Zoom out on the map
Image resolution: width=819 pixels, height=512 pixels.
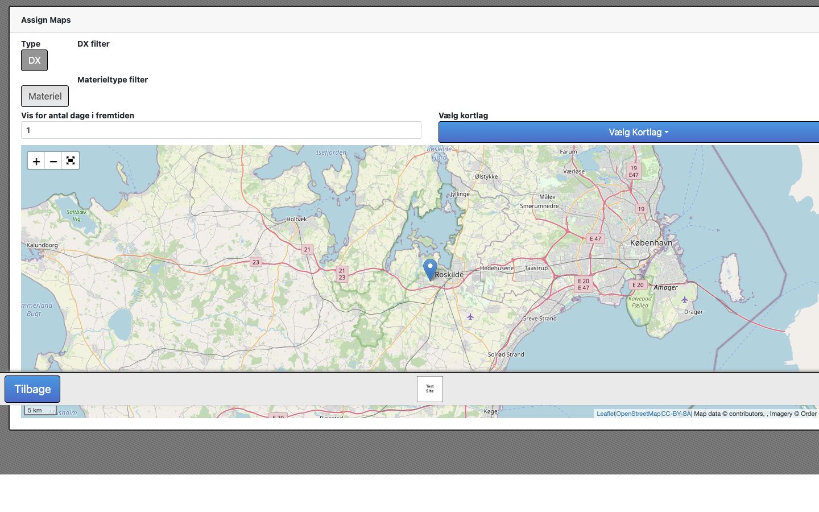click(53, 161)
